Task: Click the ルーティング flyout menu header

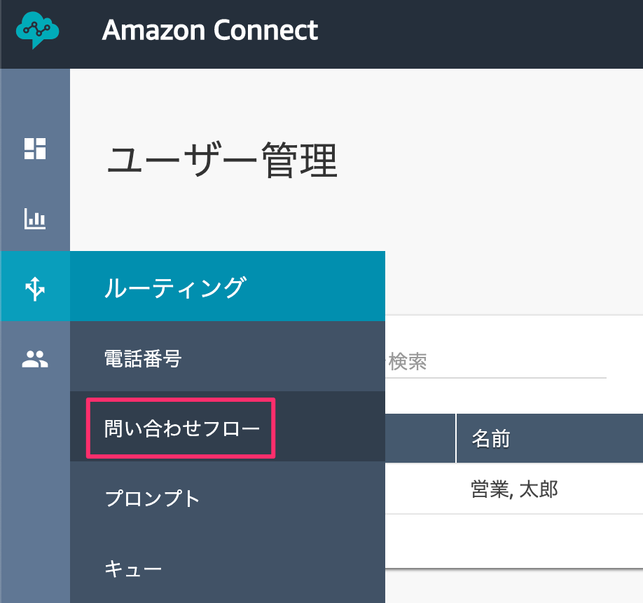Action: point(228,286)
